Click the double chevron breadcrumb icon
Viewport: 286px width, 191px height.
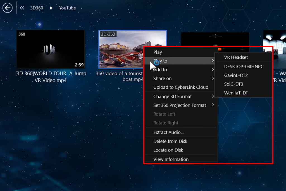[22, 8]
